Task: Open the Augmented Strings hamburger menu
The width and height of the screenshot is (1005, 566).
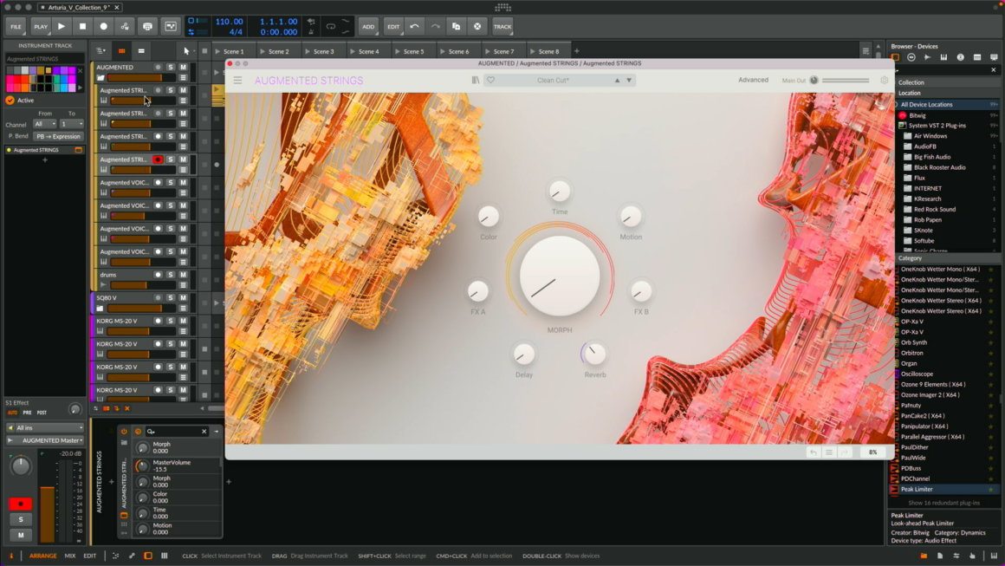Action: click(x=237, y=81)
